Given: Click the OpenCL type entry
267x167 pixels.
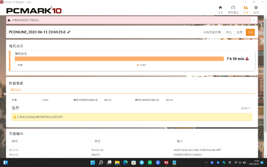Looking at the screenshot, I should (96, 154).
